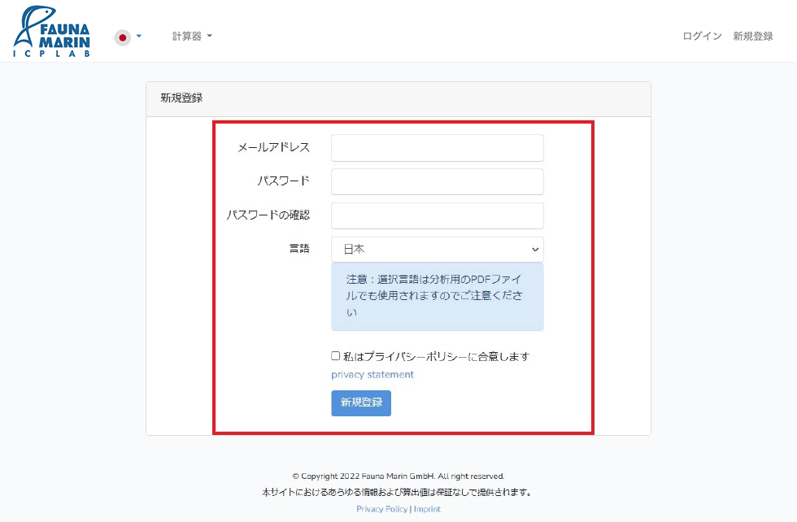
Task: Open the ログイン page from the navbar
Action: tap(702, 37)
